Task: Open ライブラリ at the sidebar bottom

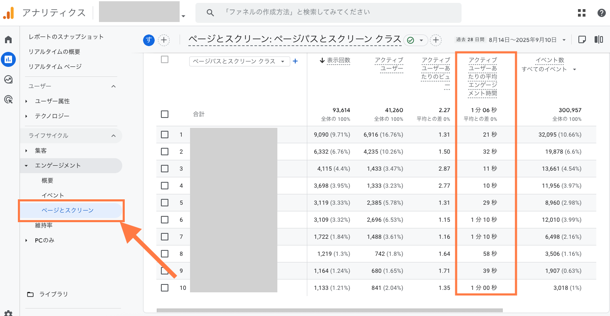Action: click(52, 294)
